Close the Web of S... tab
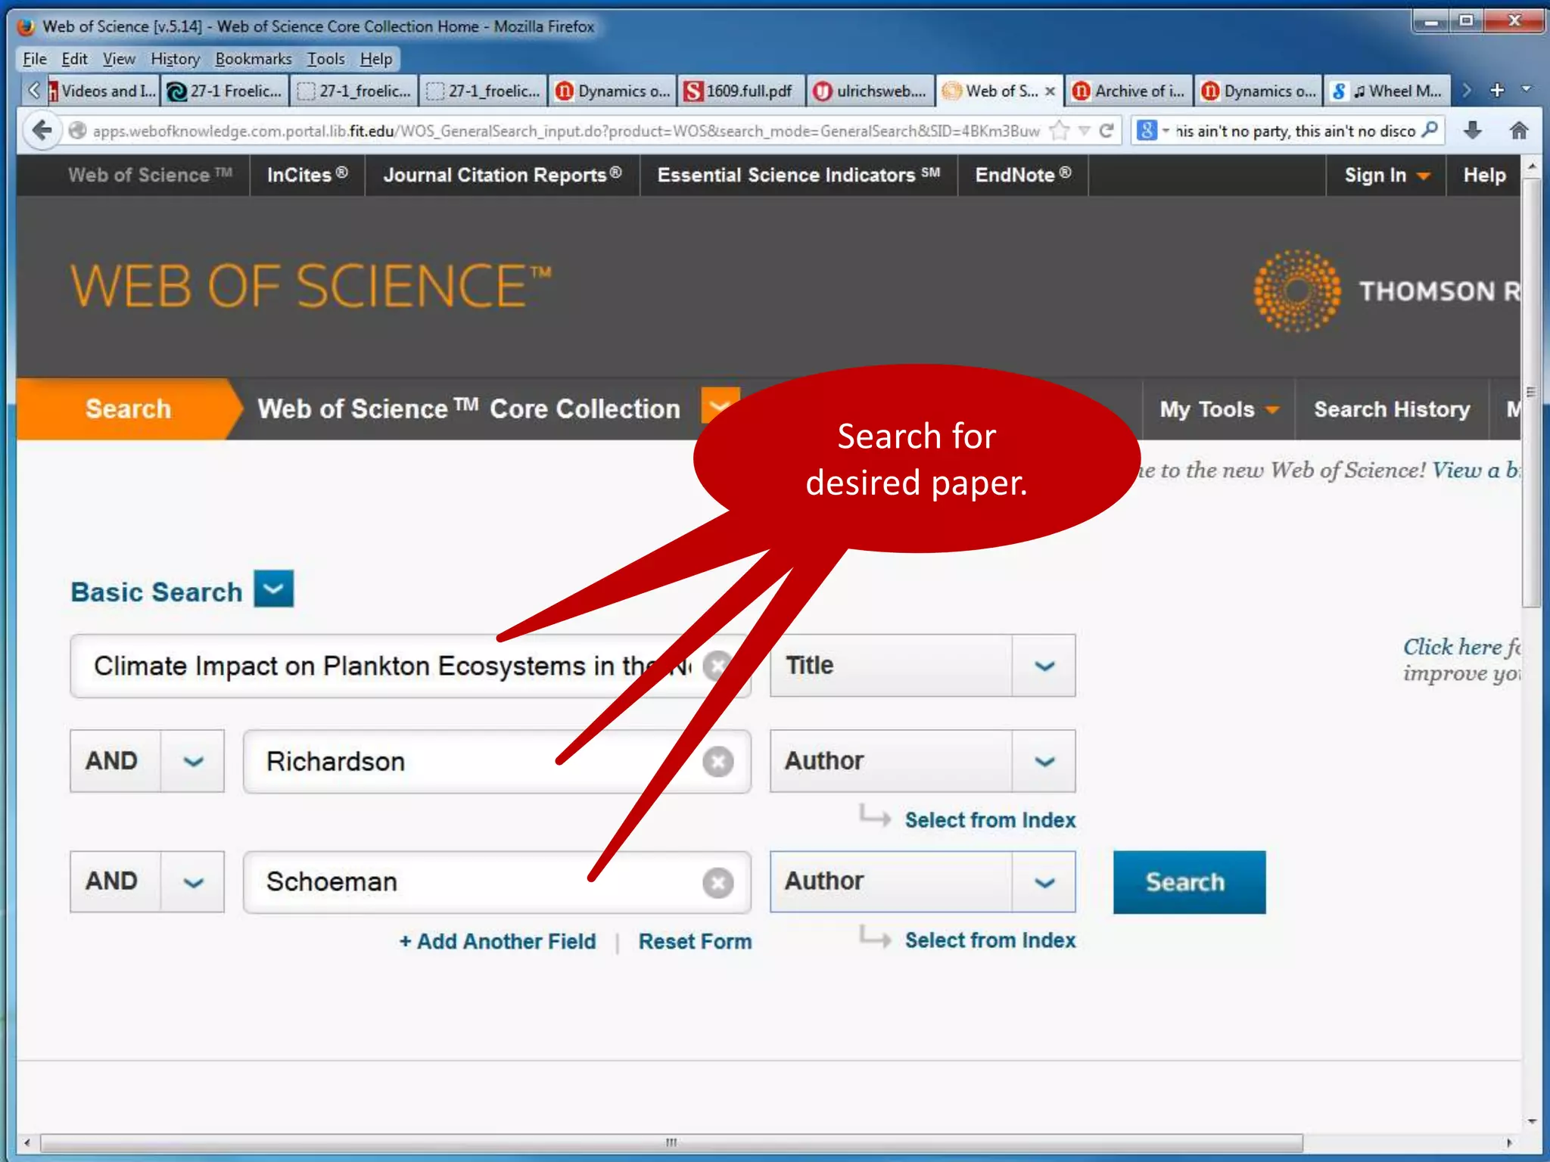The height and width of the screenshot is (1162, 1550). [1050, 91]
